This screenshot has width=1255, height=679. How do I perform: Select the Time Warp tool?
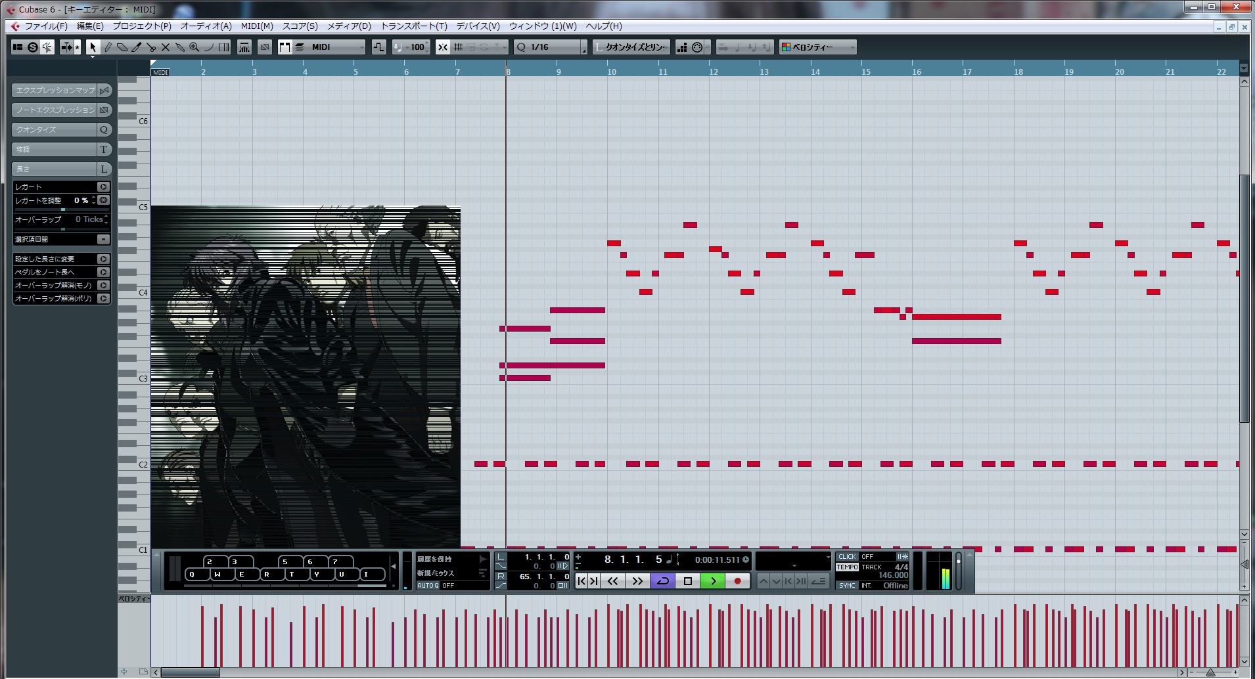click(224, 47)
